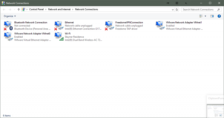Screen dimensions: 224x118
Task: Select the VMware Network Adapter VMnet8 icon
Action: (x=8, y=37)
